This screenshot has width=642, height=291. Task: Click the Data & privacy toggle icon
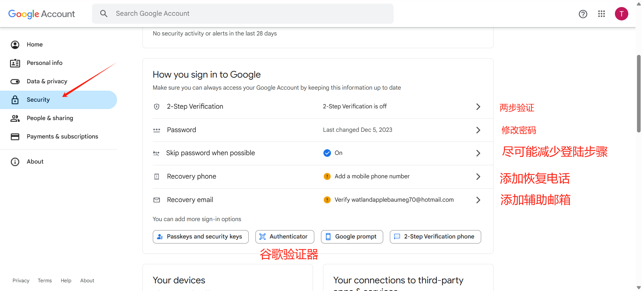pyautogui.click(x=15, y=81)
